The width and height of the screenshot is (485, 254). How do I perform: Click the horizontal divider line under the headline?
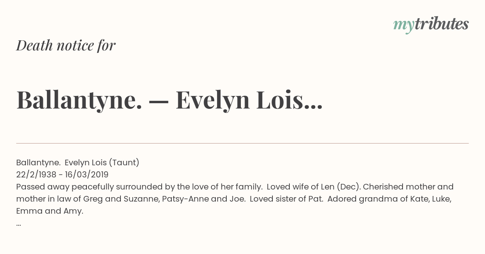[x=242, y=143]
